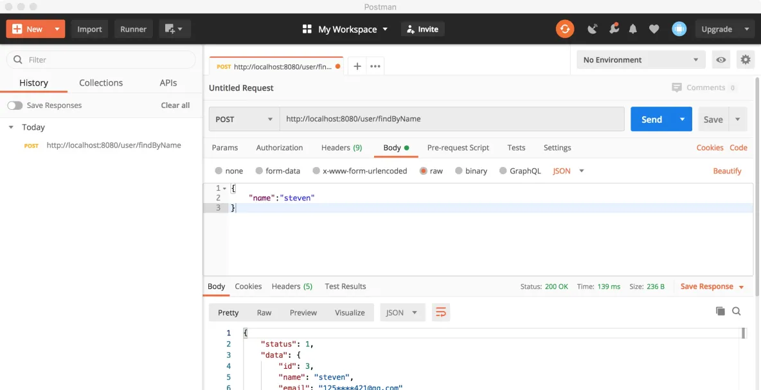This screenshot has width=761, height=390.
Task: Switch response view to Preview
Action: tap(303, 312)
